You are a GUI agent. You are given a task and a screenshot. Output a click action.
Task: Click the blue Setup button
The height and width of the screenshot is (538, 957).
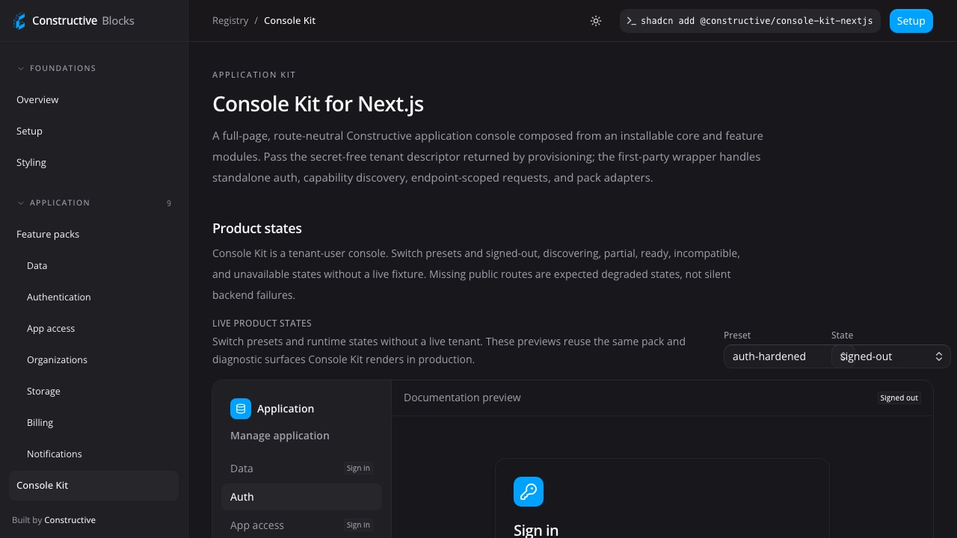911,21
